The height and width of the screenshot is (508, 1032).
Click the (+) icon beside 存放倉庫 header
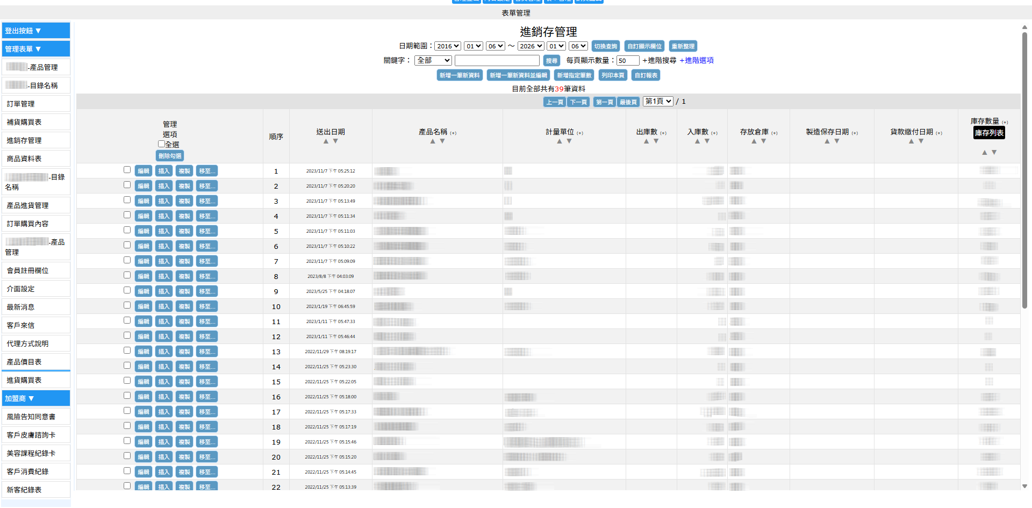(x=775, y=133)
